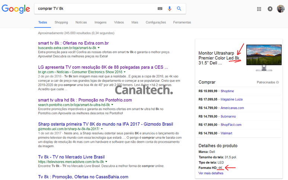Click the R$ 15.999,99 price
The width and height of the screenshot is (288, 180).
click(x=208, y=91)
